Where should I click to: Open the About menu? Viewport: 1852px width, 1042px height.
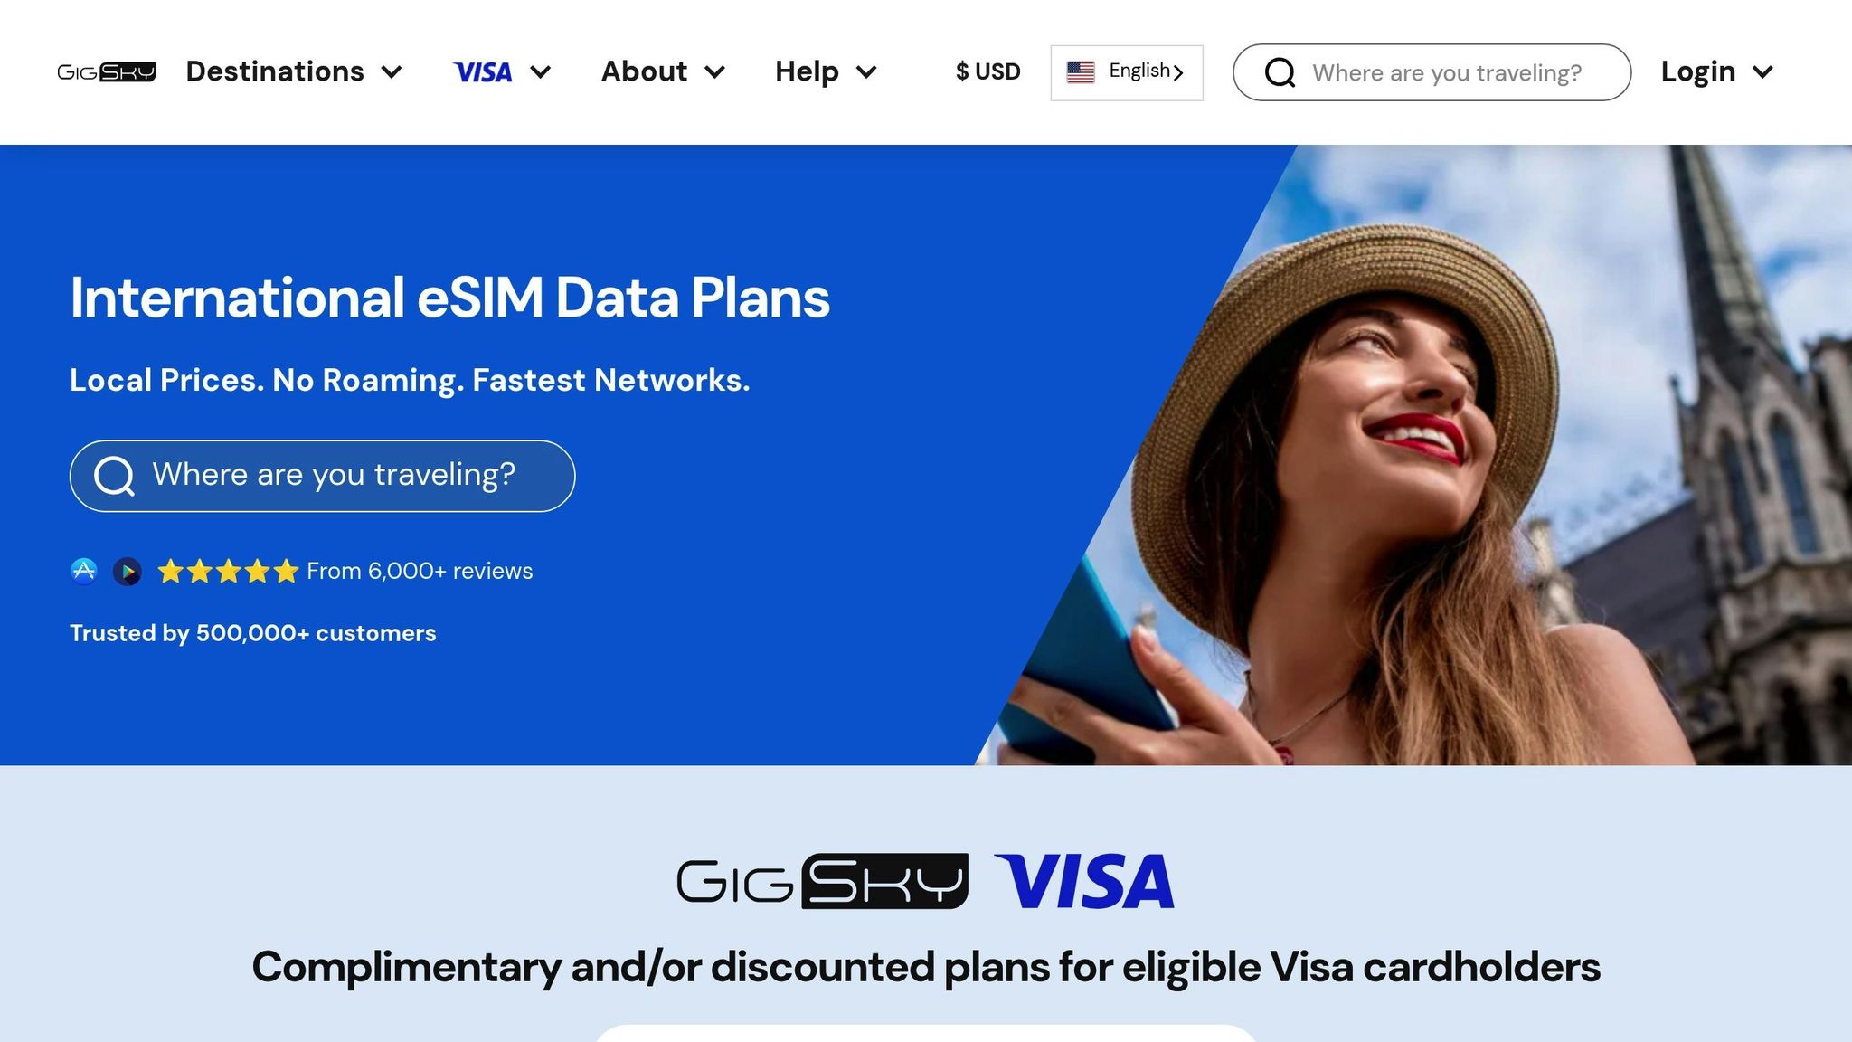coord(663,71)
